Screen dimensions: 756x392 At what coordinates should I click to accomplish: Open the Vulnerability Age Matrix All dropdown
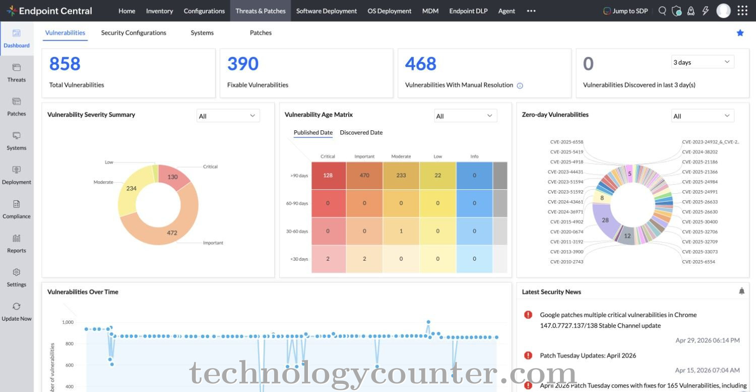[465, 116]
